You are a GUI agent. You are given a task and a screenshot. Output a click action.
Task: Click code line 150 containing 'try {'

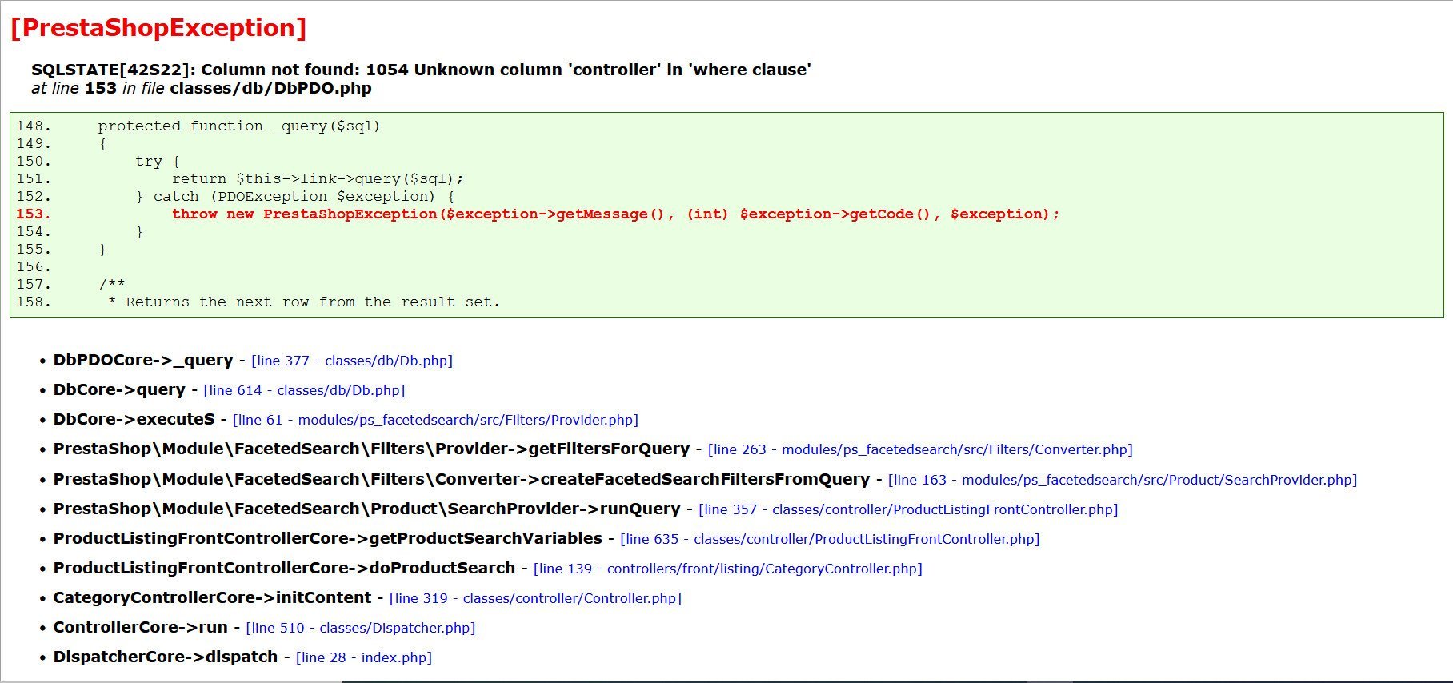98,162
